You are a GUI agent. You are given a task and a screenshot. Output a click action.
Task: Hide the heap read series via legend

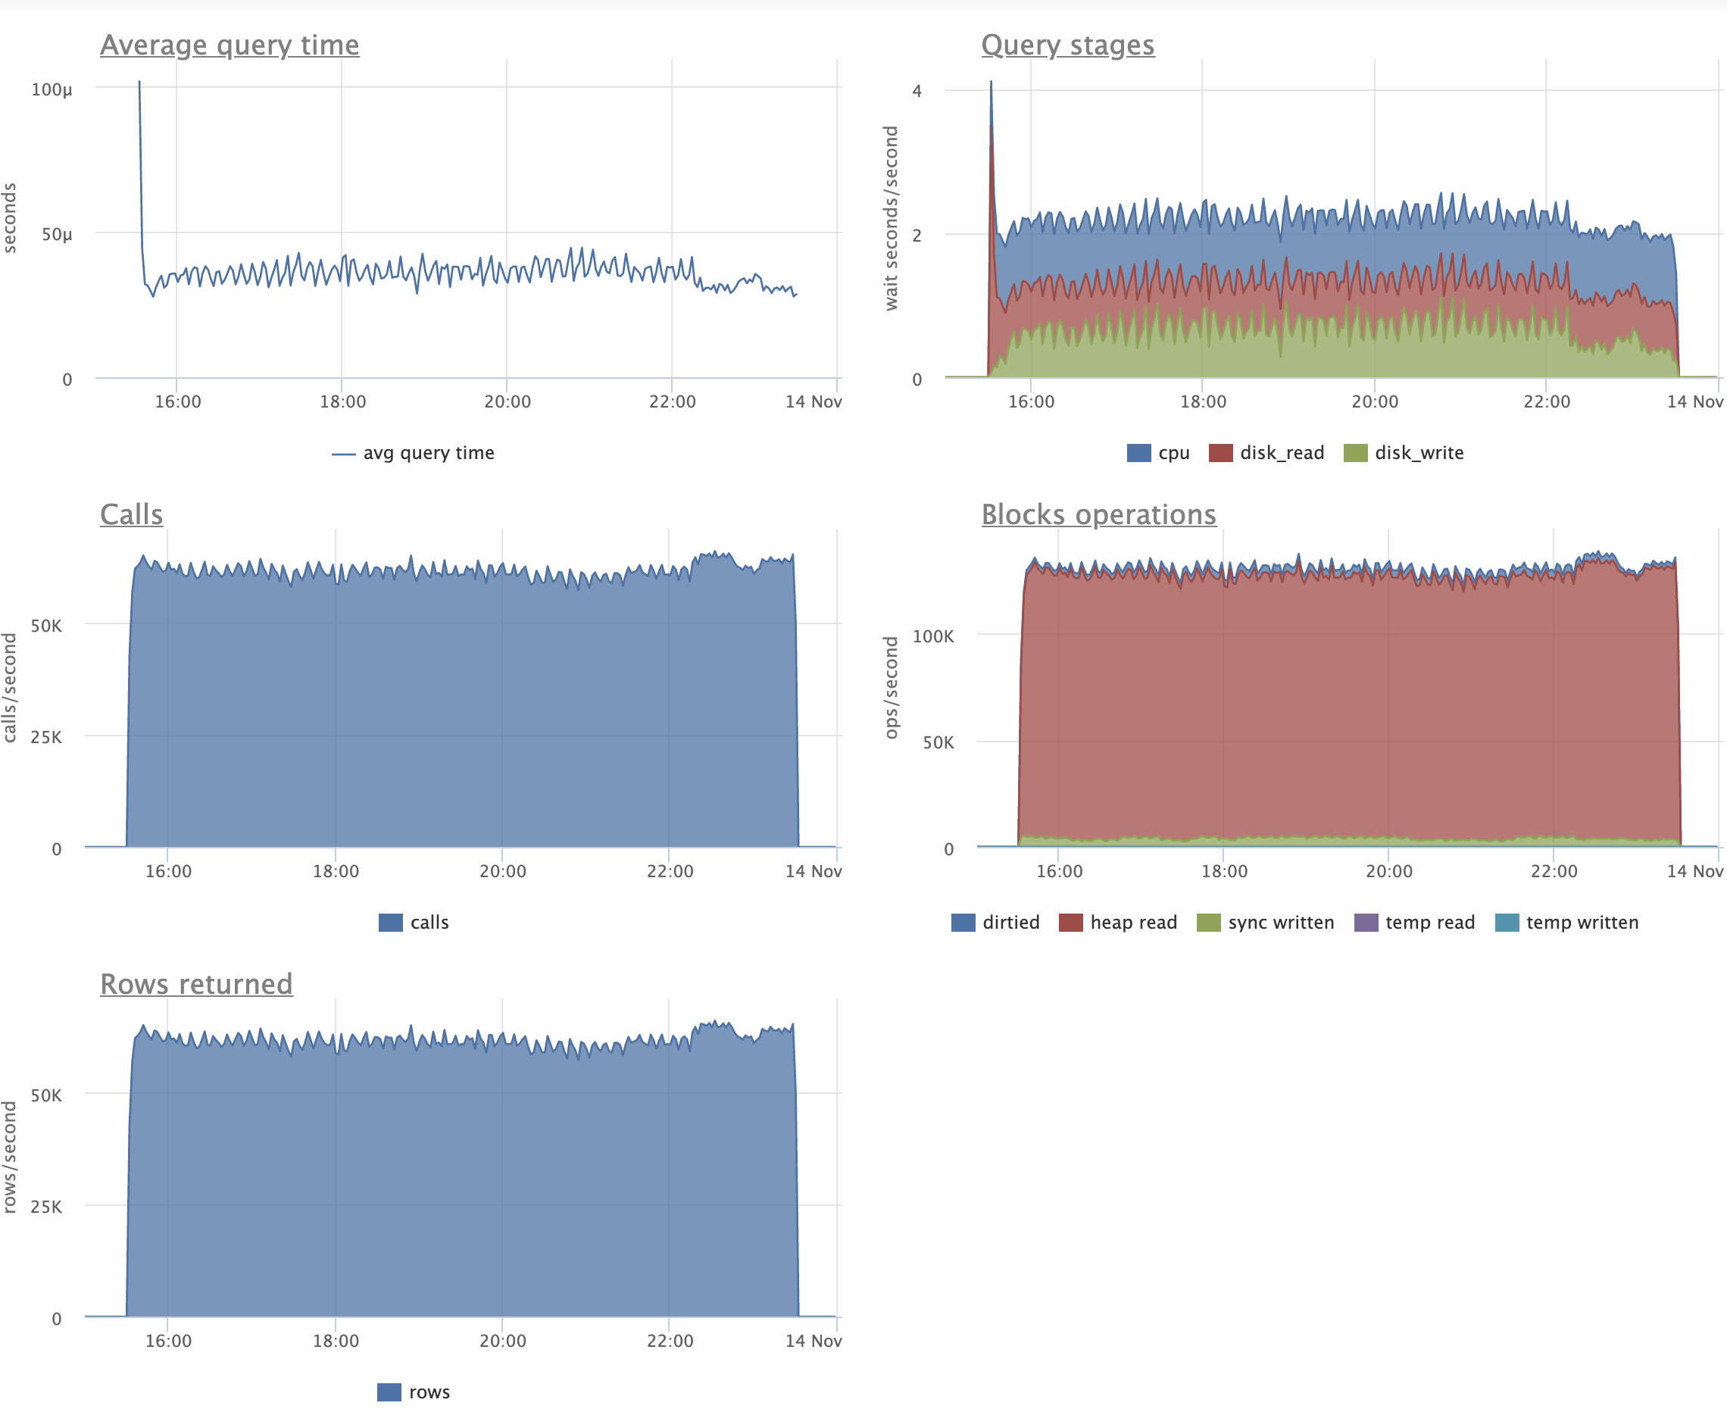[1070, 923]
